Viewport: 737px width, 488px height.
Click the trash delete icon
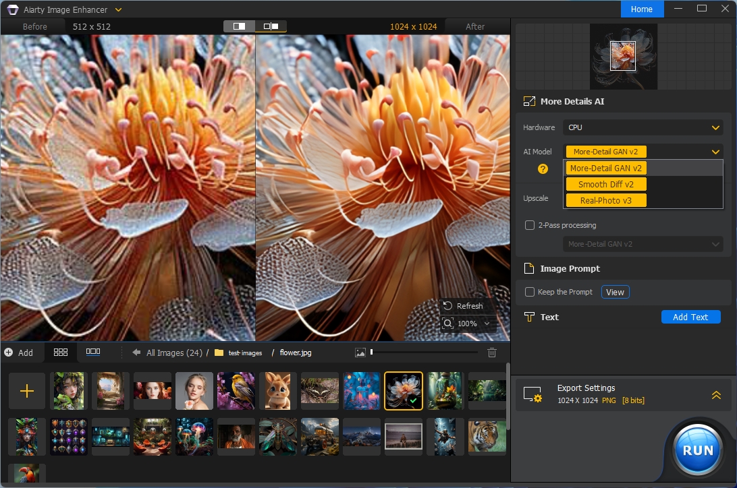pyautogui.click(x=492, y=353)
